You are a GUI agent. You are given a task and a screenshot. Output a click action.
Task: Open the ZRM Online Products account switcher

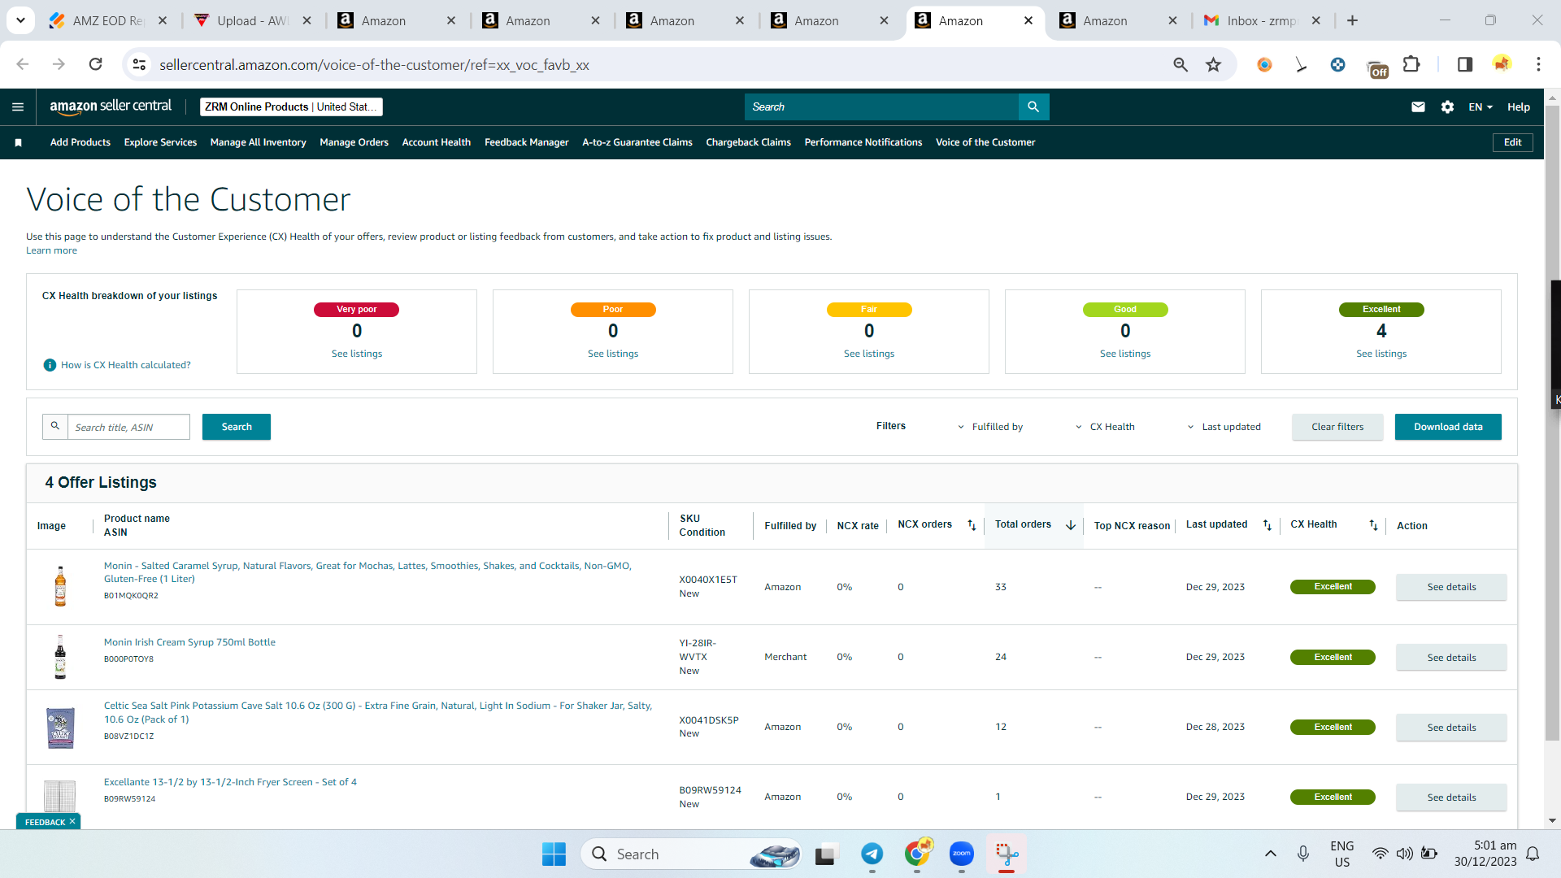[x=291, y=106]
